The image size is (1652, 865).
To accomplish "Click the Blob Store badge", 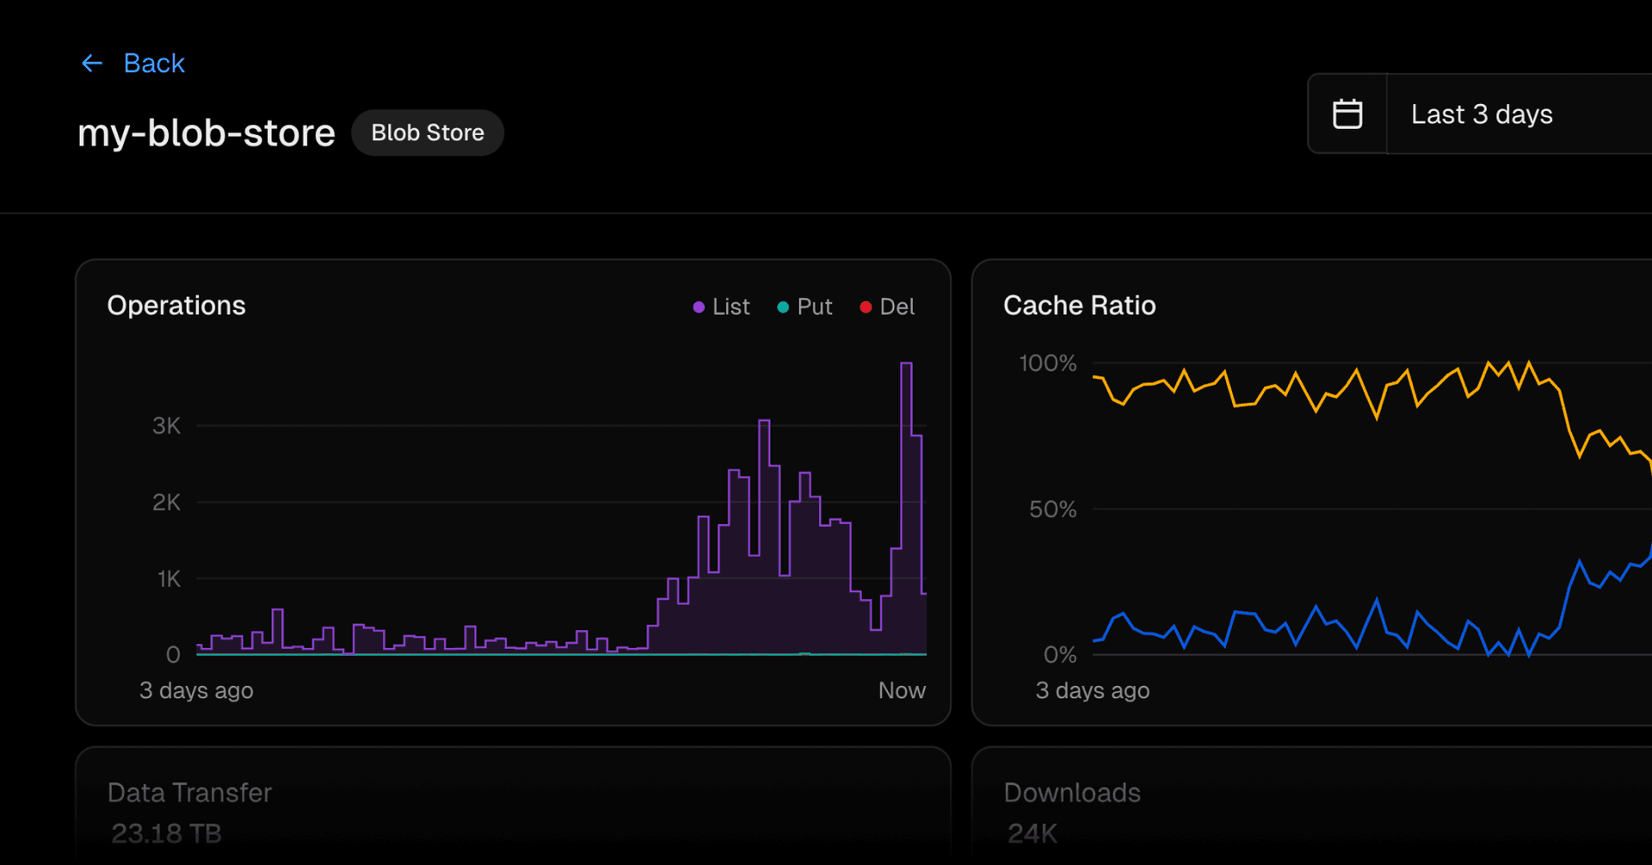I will point(427,133).
